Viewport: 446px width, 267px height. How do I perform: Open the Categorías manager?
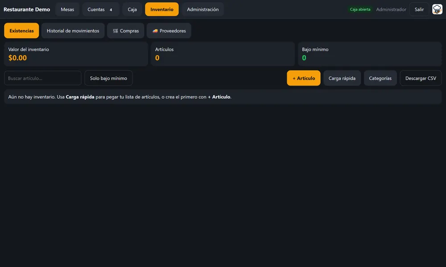(x=380, y=78)
